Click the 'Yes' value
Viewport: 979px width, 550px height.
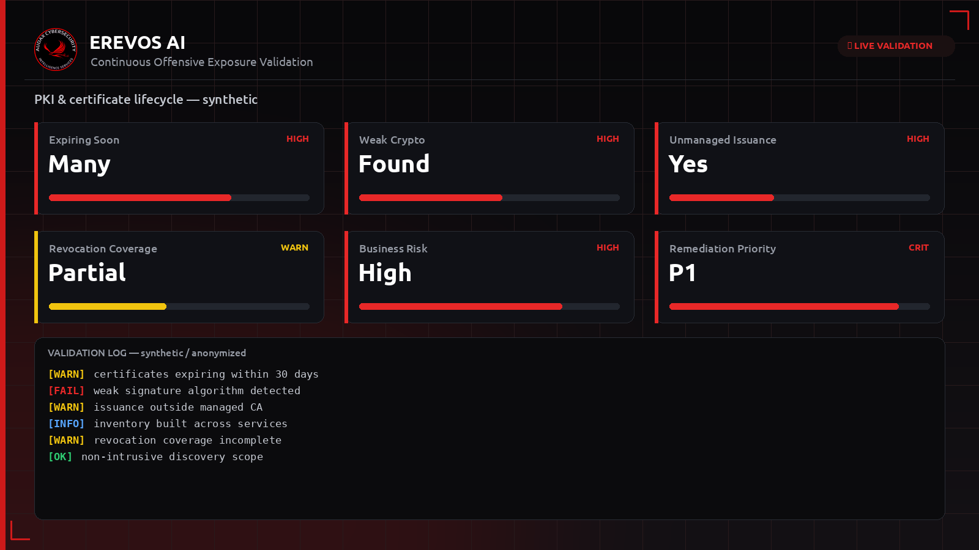(688, 164)
